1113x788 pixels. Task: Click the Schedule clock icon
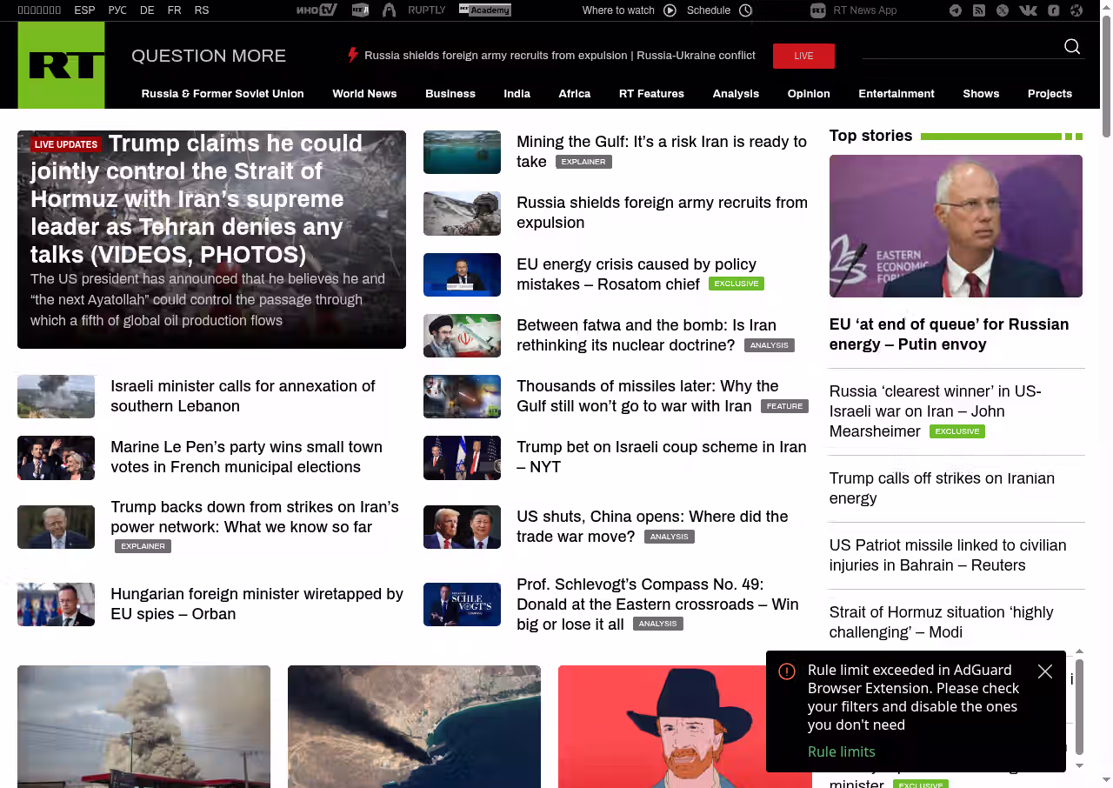(x=745, y=10)
